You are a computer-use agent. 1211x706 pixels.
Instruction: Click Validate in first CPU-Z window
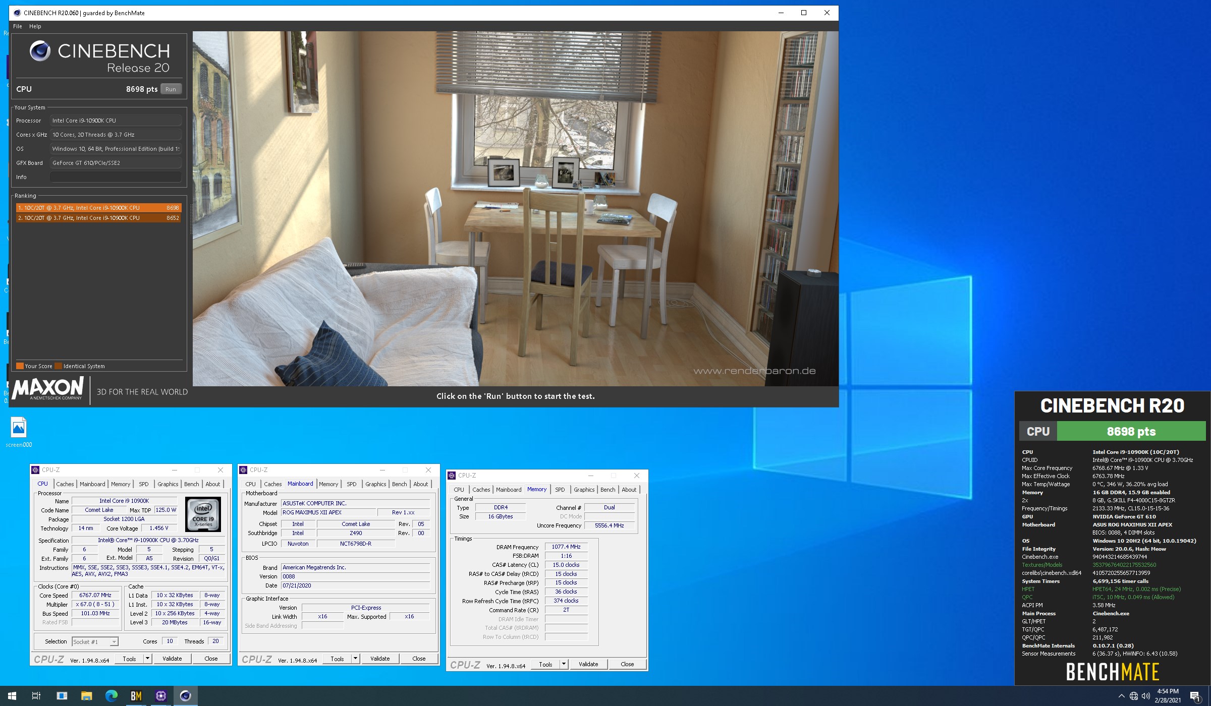172,659
